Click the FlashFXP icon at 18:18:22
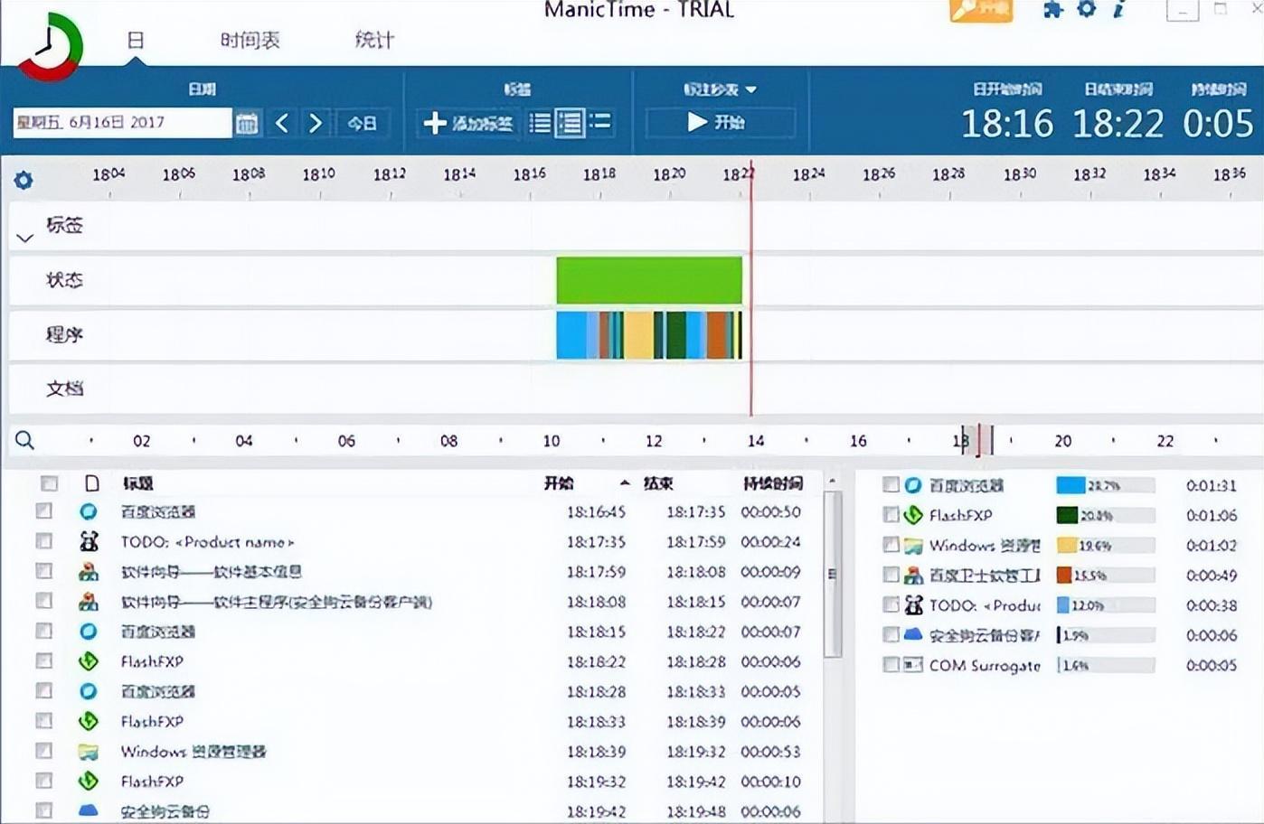 coord(89,661)
